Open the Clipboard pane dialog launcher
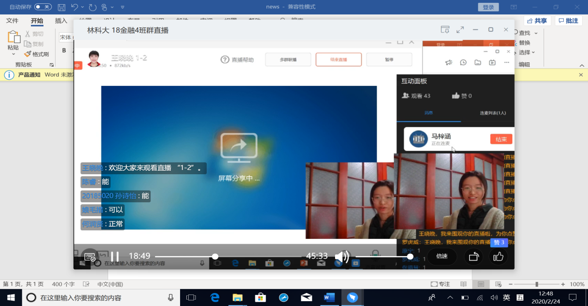This screenshot has height=306, width=588. tap(52, 65)
